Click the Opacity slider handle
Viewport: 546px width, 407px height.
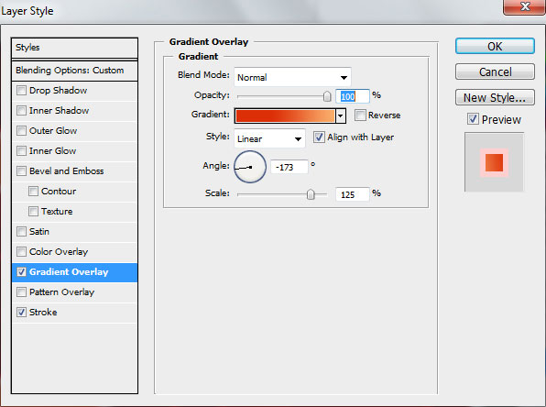point(327,96)
